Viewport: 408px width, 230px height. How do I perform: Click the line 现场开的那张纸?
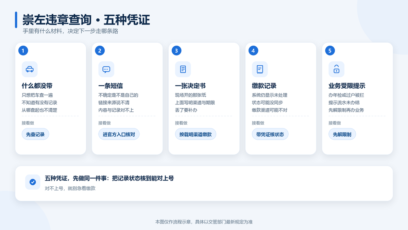click(x=191, y=95)
